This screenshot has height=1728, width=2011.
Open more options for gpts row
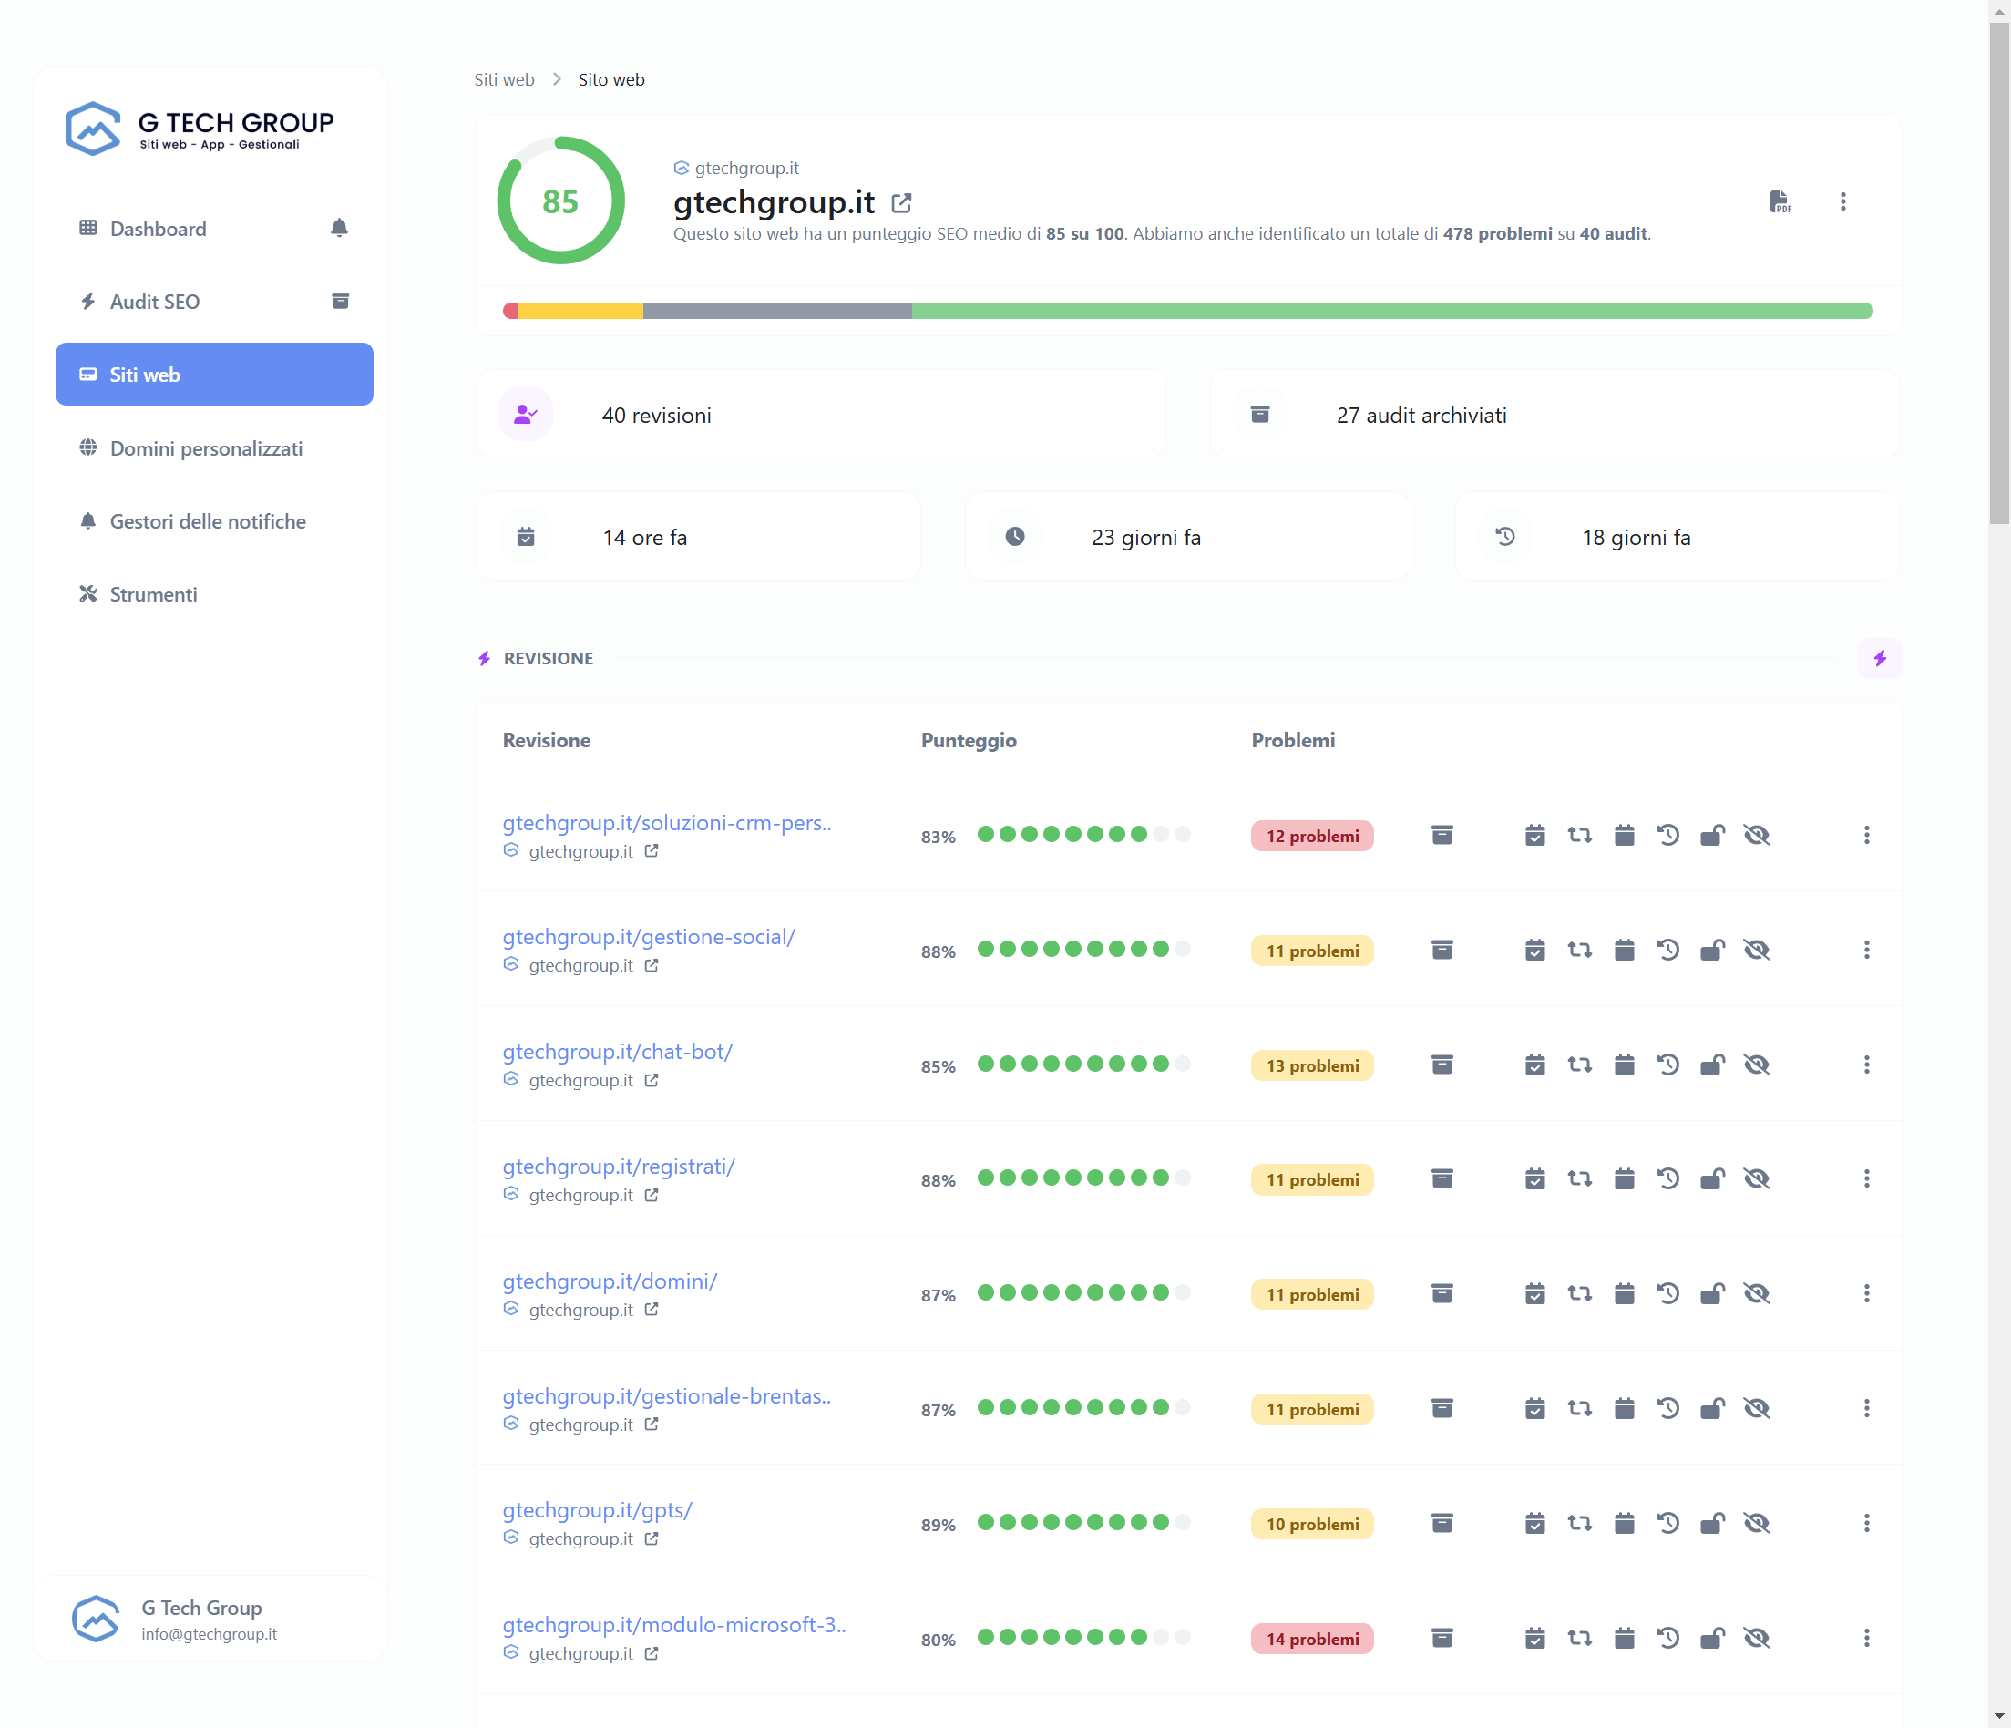(1866, 1522)
